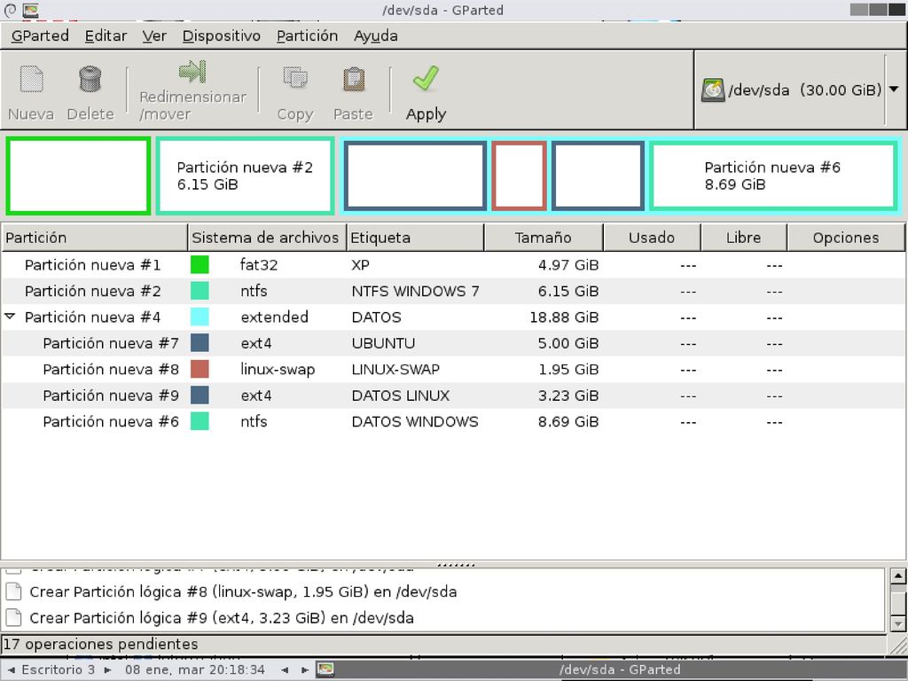Click the DATOS WINDOWS label
The height and width of the screenshot is (681, 908).
pos(415,421)
